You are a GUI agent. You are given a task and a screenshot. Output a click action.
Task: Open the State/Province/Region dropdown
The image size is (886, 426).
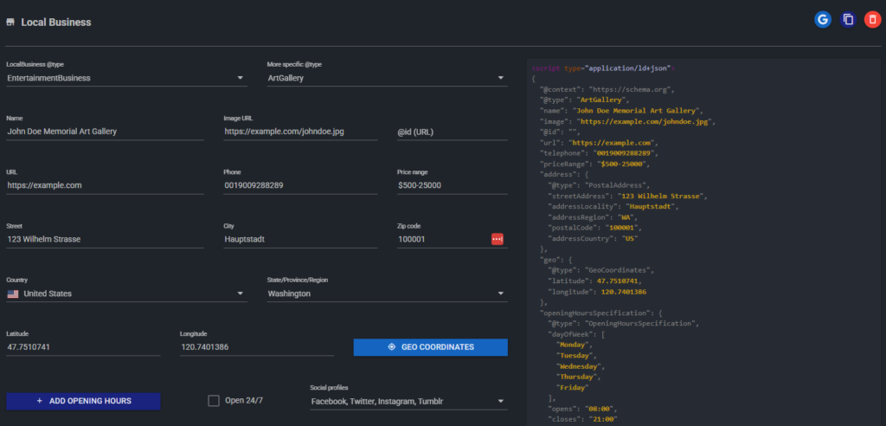(387, 294)
